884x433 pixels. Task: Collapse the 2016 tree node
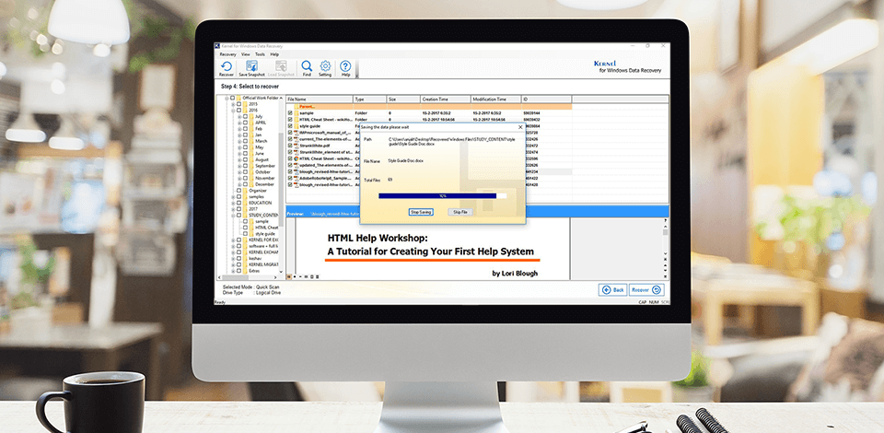(233, 111)
